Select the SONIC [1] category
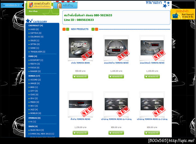 coord(35,48)
